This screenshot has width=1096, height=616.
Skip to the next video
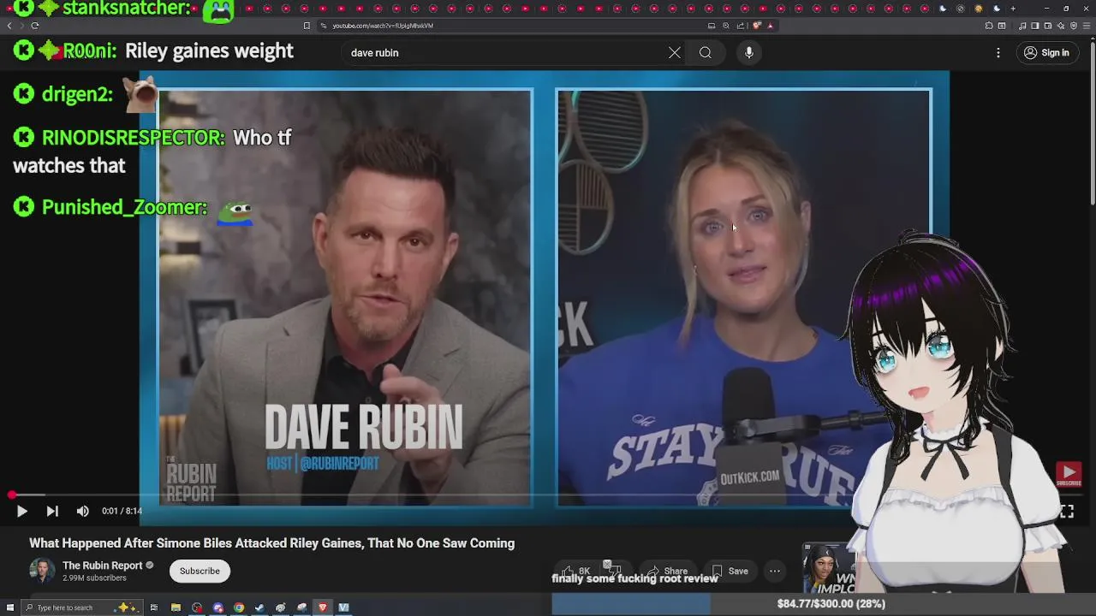point(52,511)
